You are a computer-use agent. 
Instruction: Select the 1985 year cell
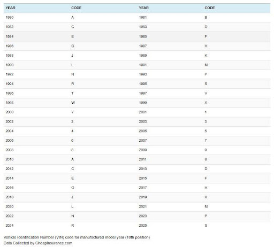143,36
